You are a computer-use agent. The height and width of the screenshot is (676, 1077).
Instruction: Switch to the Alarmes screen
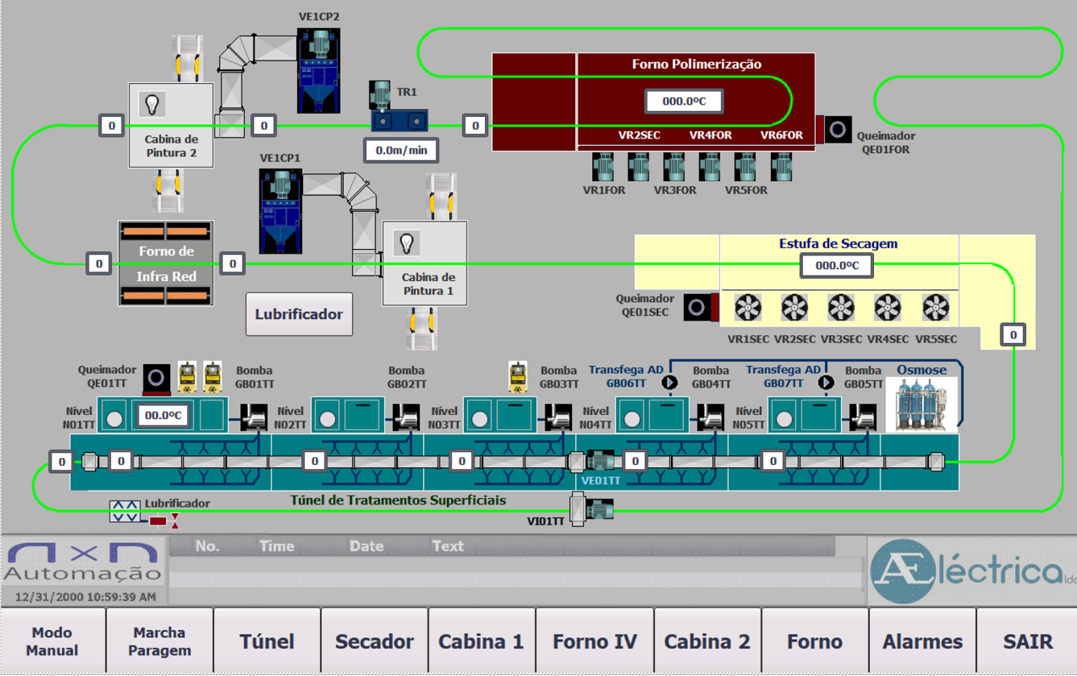(922, 641)
